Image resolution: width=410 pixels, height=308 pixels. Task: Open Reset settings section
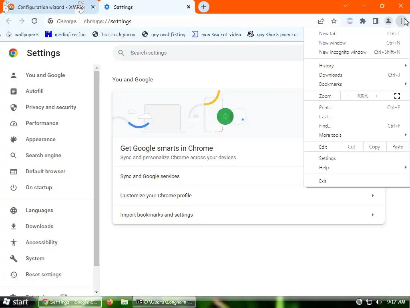(43, 274)
